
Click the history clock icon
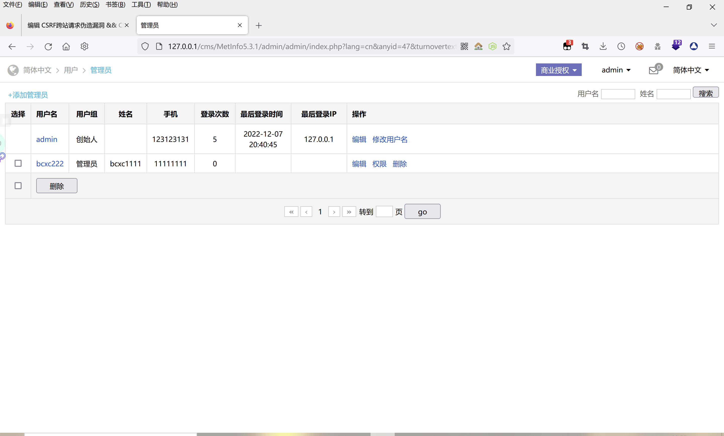(x=621, y=47)
